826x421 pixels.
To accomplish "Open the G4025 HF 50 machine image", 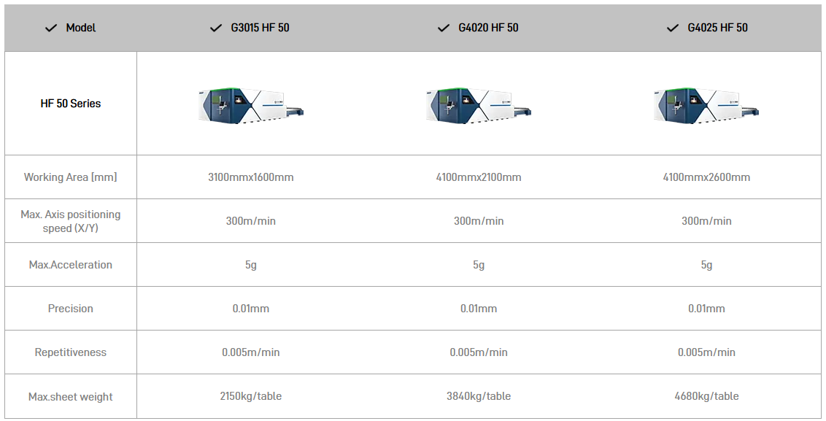I will coord(706,104).
